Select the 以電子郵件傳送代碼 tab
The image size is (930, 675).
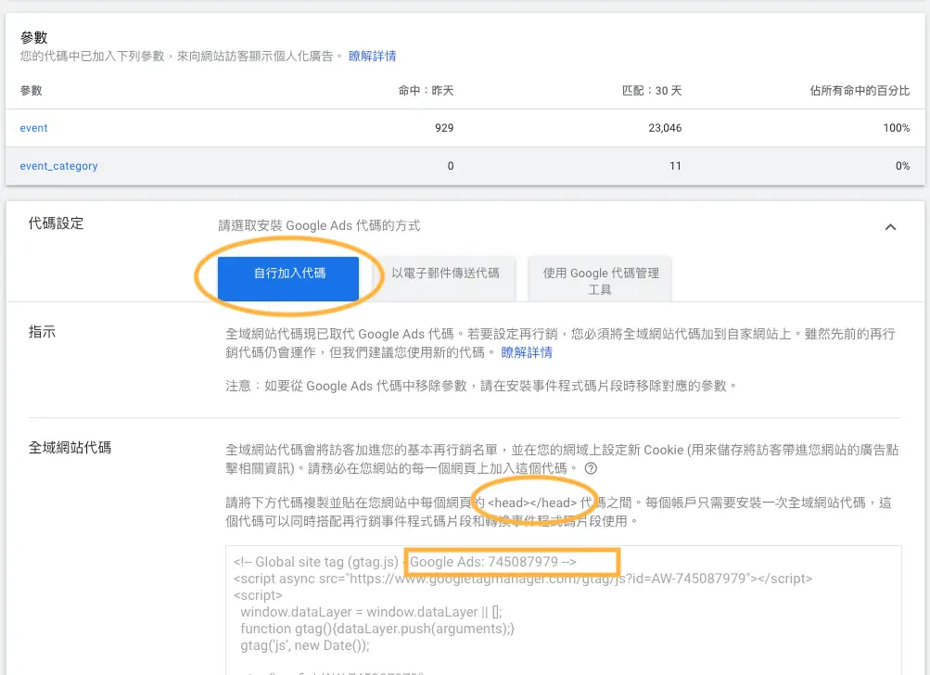click(445, 279)
